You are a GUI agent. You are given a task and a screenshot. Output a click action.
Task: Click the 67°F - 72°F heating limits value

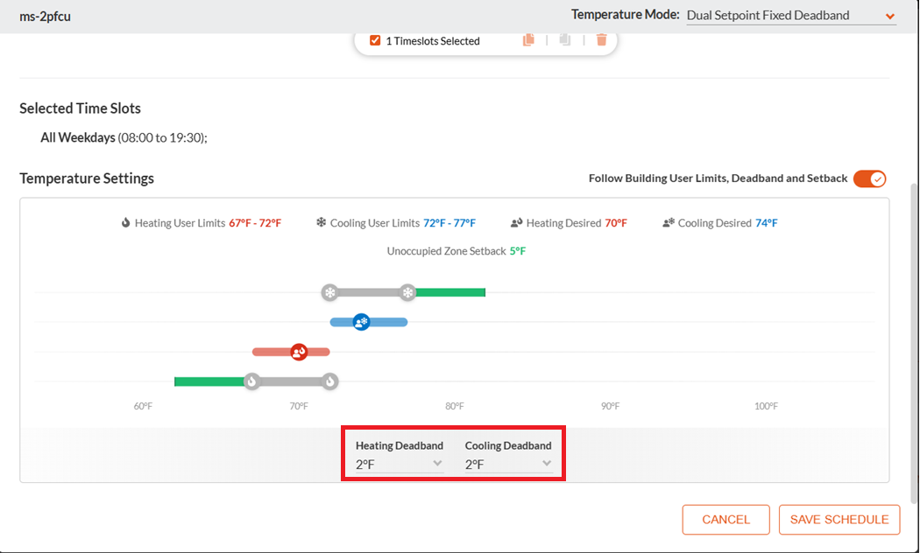coord(255,223)
